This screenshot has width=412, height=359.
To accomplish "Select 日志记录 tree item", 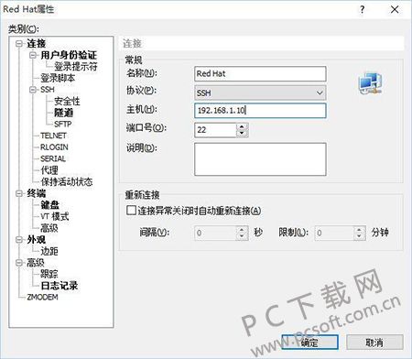I will pos(60,286).
